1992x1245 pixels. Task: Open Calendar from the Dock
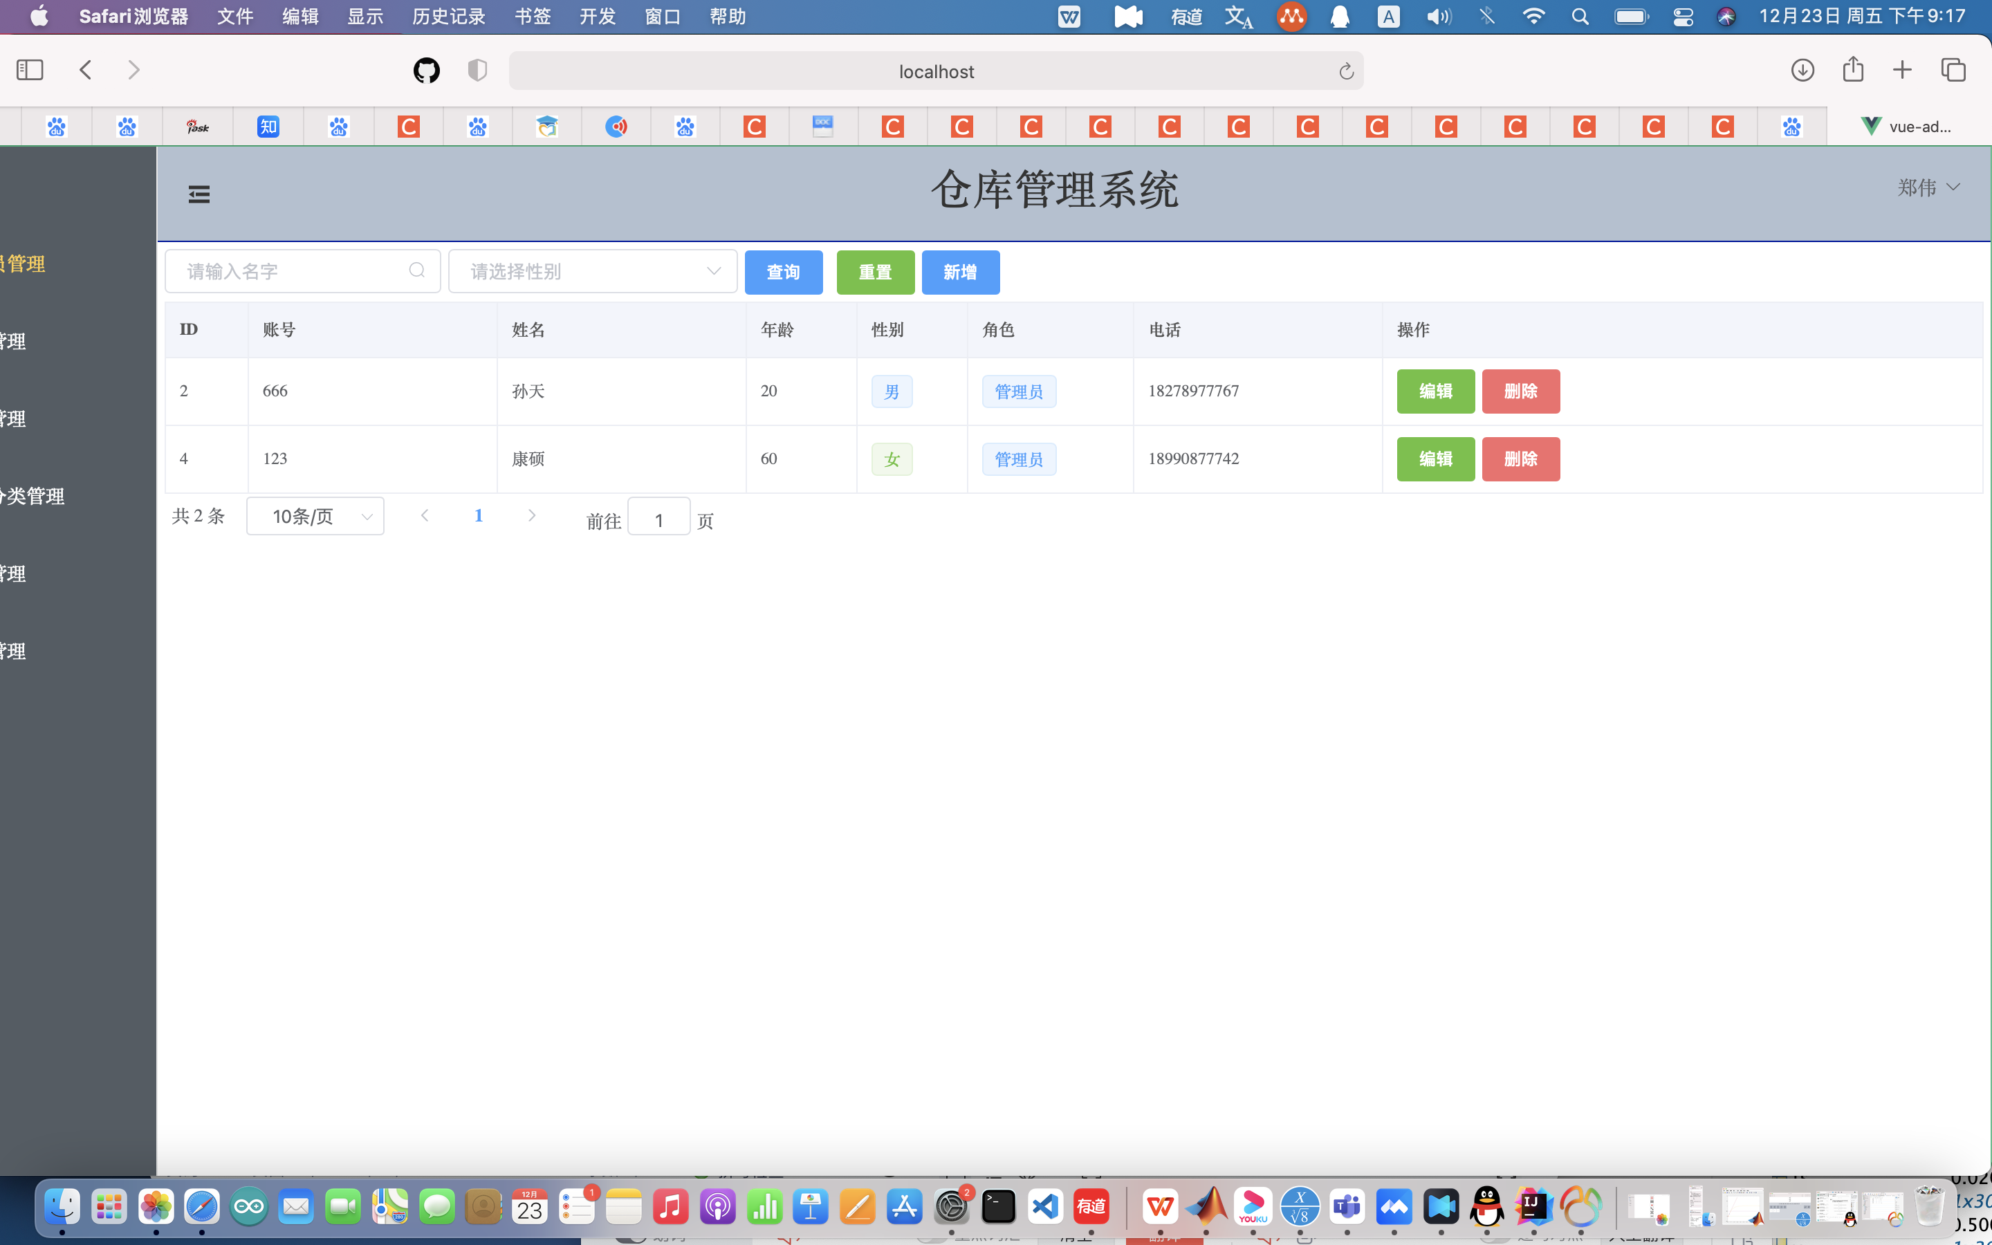(x=530, y=1207)
